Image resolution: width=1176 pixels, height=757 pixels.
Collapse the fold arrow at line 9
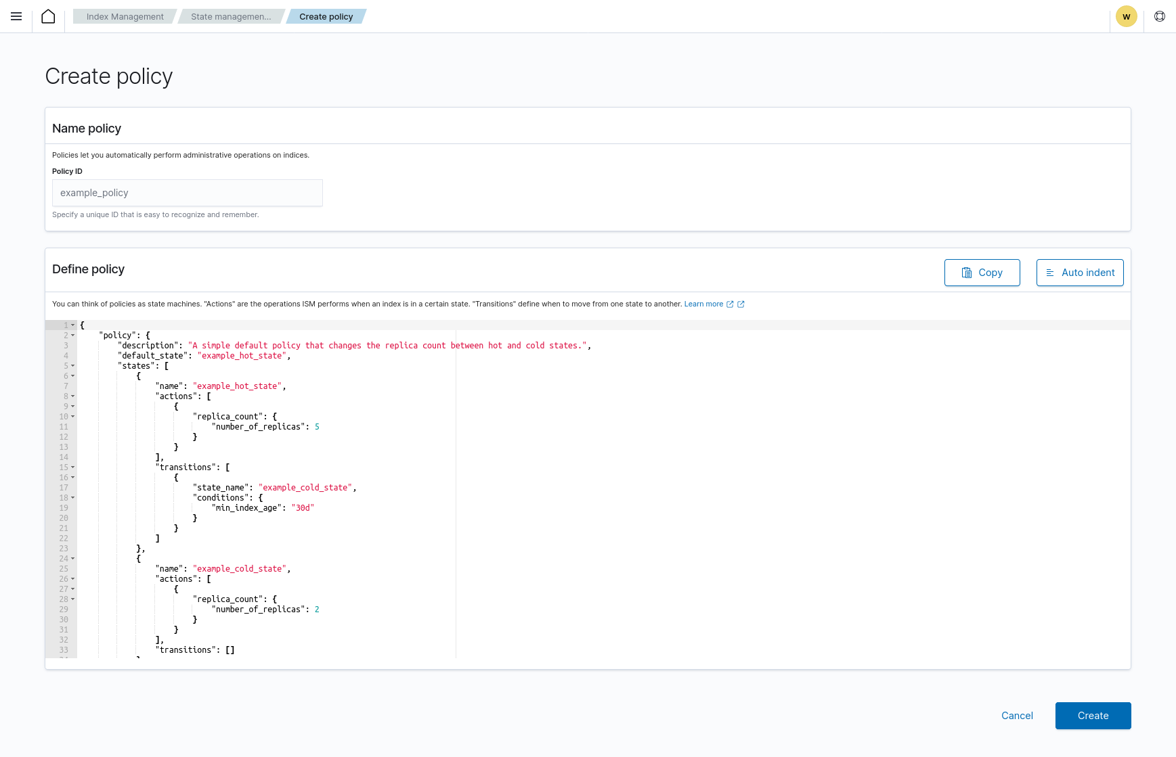[73, 407]
